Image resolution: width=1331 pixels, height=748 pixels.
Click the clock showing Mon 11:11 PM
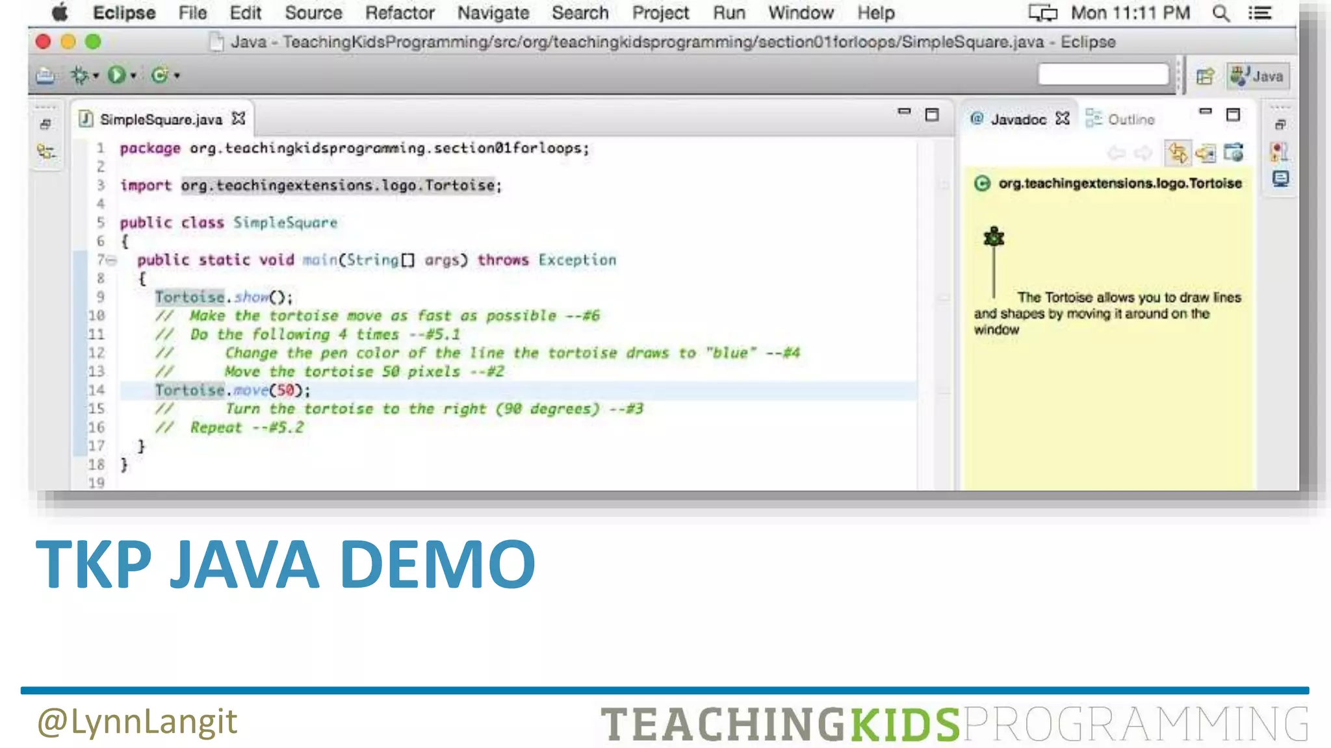[1130, 12]
